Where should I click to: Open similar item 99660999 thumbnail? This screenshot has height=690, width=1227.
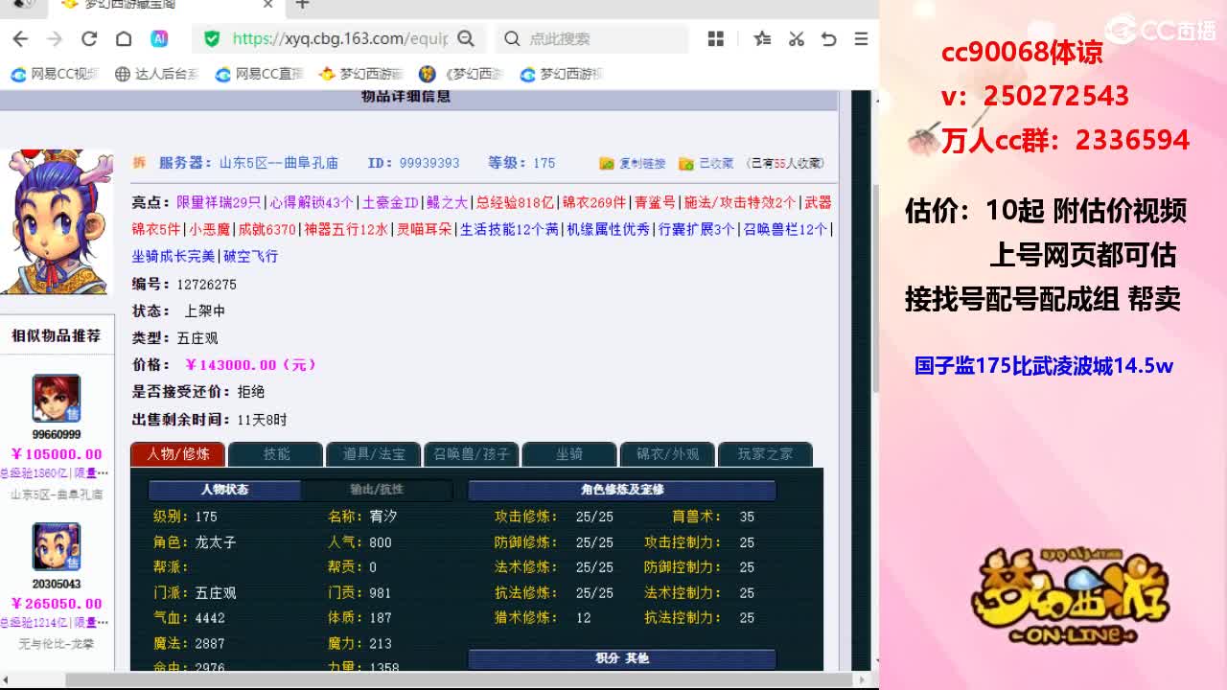click(57, 399)
